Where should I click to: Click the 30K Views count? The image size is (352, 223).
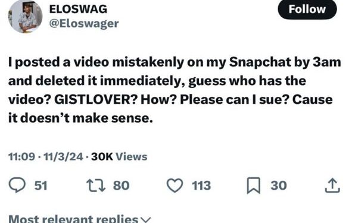coord(119,156)
